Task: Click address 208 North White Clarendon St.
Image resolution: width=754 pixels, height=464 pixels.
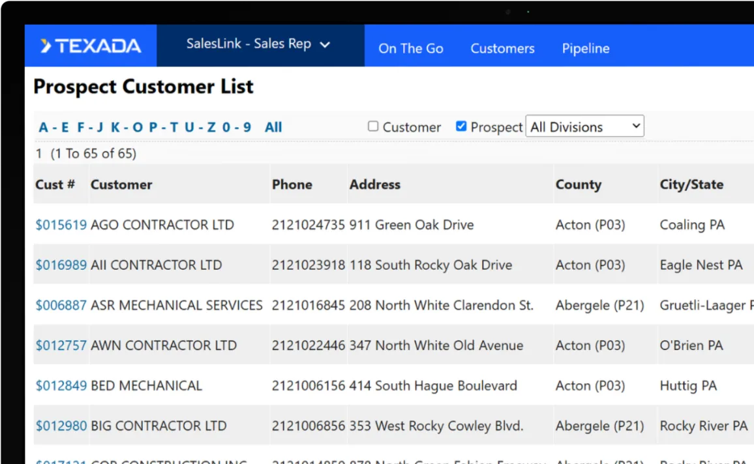Action: [x=442, y=305]
